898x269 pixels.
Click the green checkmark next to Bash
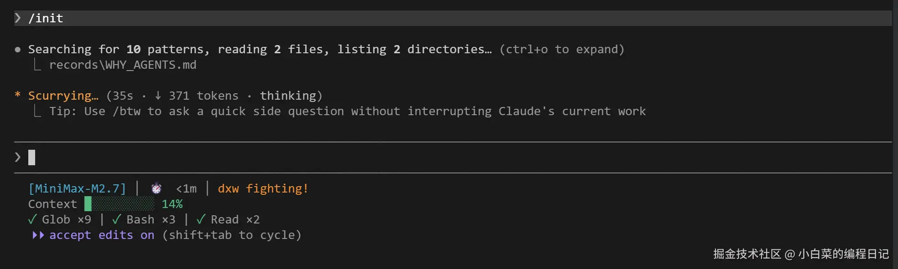[x=116, y=220]
